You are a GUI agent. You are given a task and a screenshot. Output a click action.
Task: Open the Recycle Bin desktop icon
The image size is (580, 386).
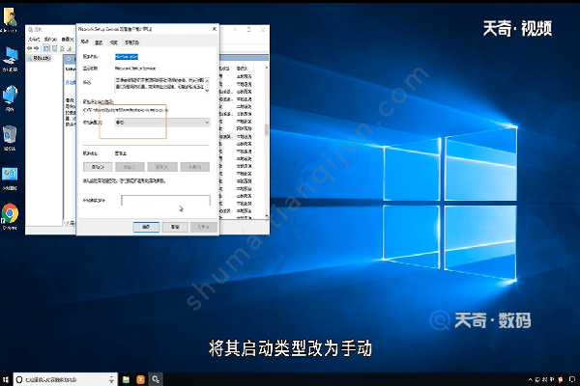click(10, 138)
